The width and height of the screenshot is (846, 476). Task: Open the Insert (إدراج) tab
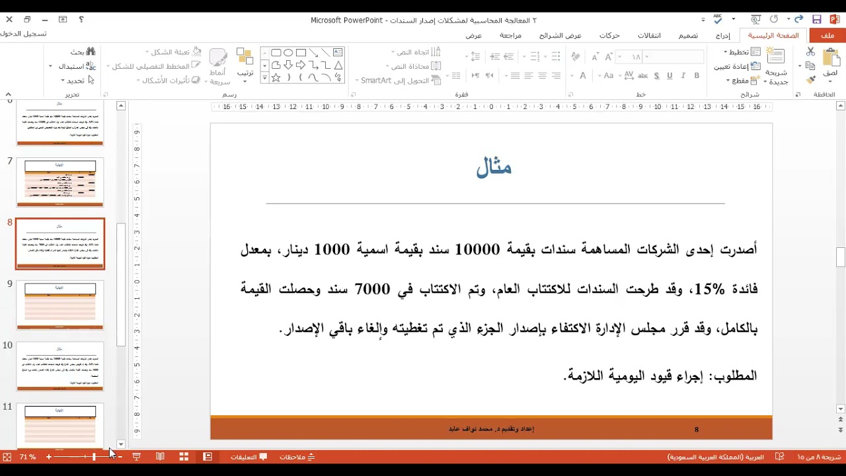[x=723, y=36]
